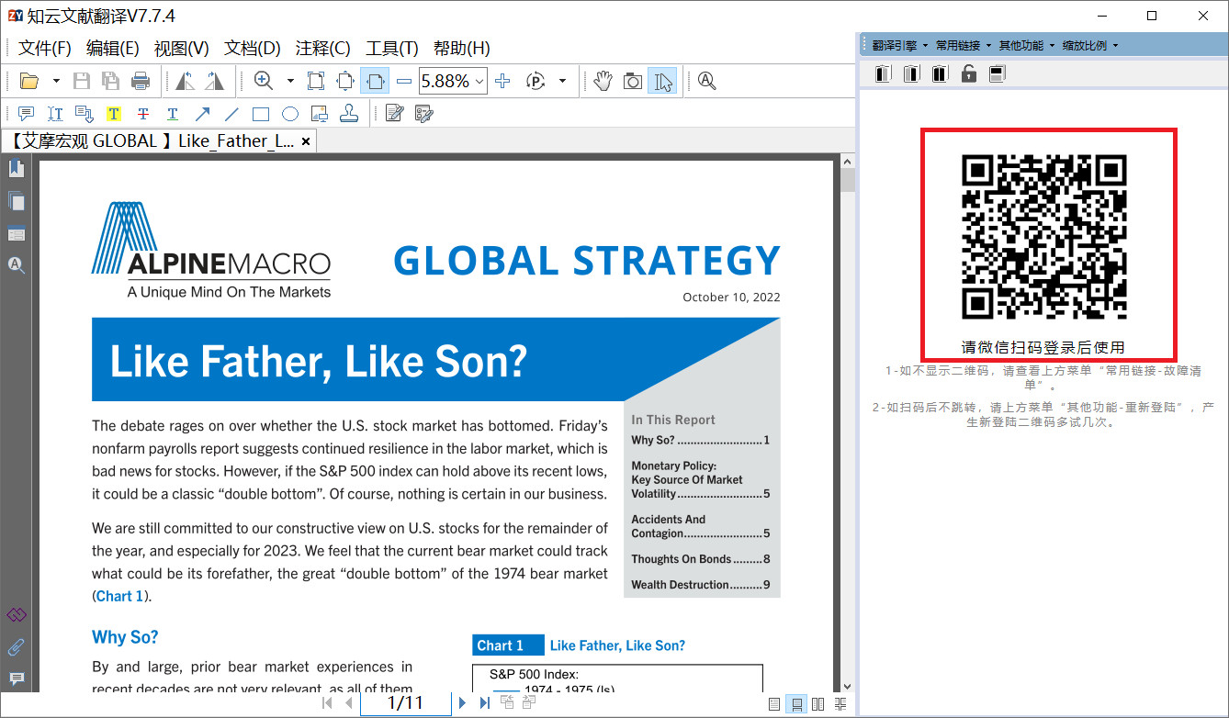The image size is (1229, 718).
Task: Select the red Strikethrough text tool
Action: 143,114
